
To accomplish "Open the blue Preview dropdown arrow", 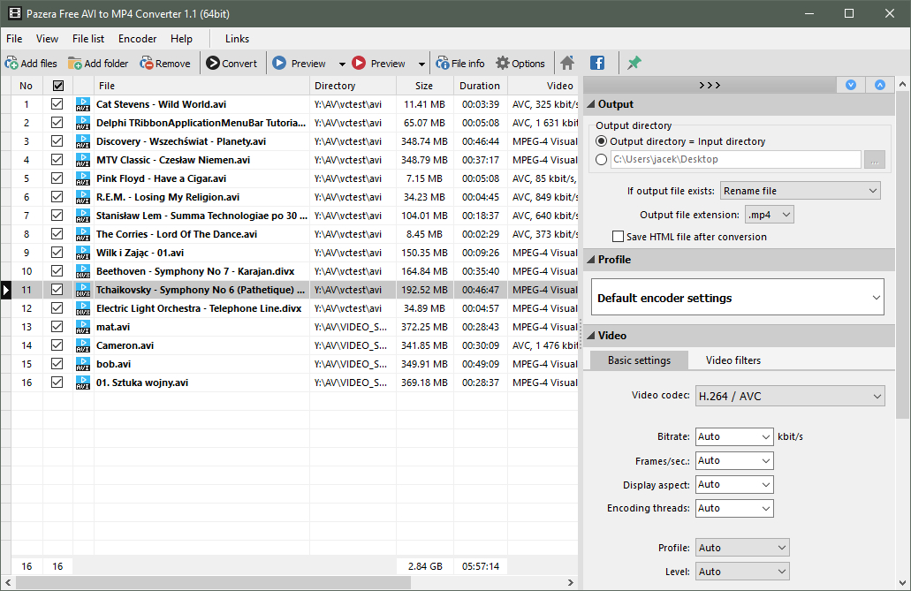I will [342, 64].
